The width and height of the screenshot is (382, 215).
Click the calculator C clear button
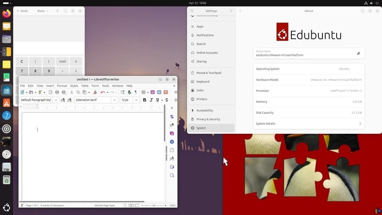pos(21,62)
